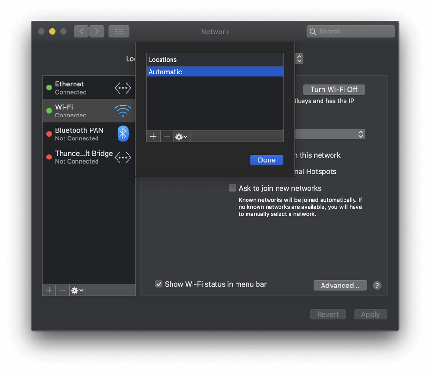Add a network service with plus icon
The height and width of the screenshot is (372, 430).
[49, 290]
